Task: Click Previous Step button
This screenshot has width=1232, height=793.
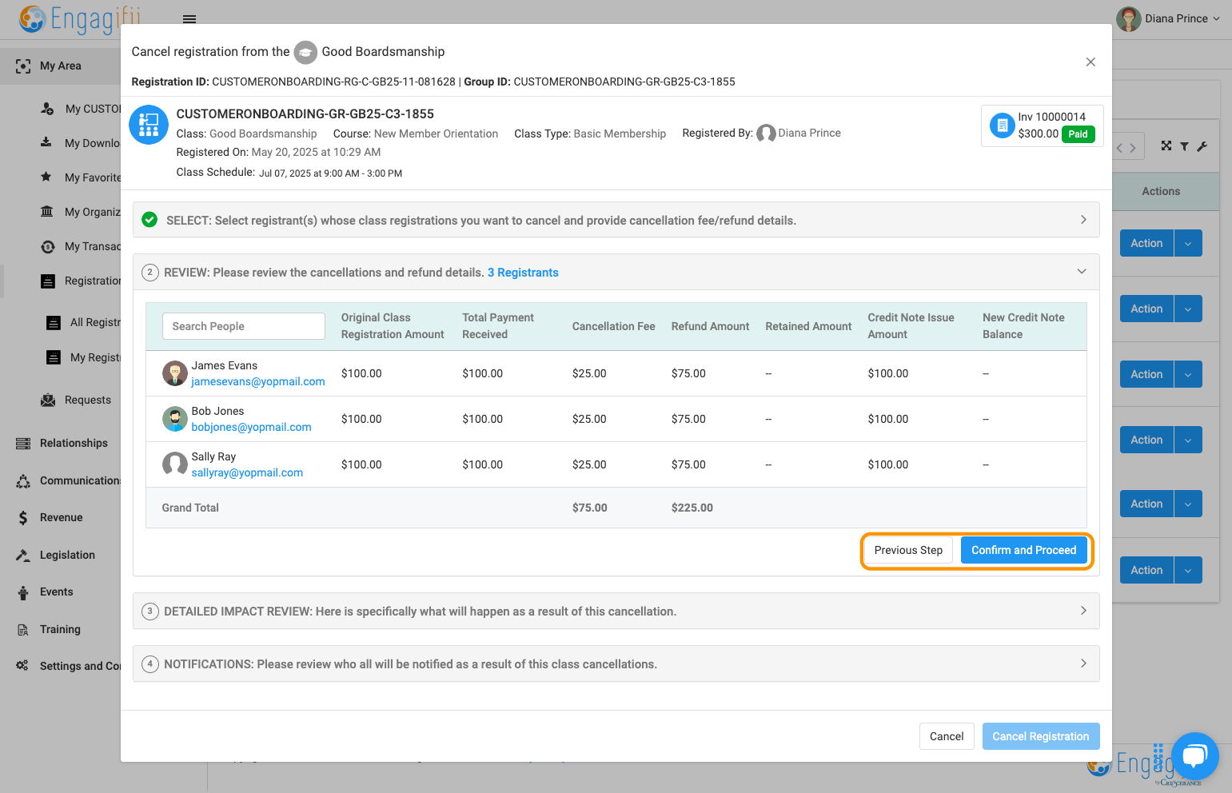Action: click(908, 550)
